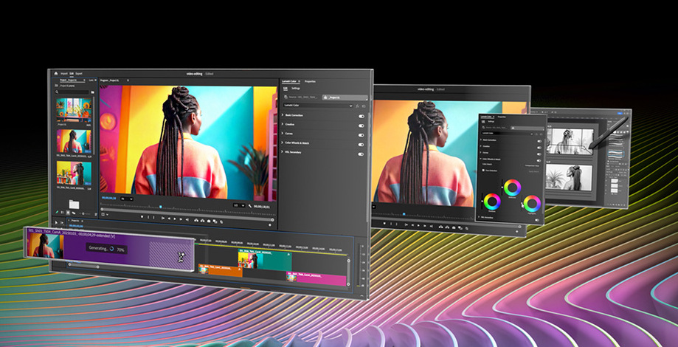Image resolution: width=678 pixels, height=347 pixels.
Task: Open playback resolution dropdown in Program monitor
Action: [x=239, y=205]
